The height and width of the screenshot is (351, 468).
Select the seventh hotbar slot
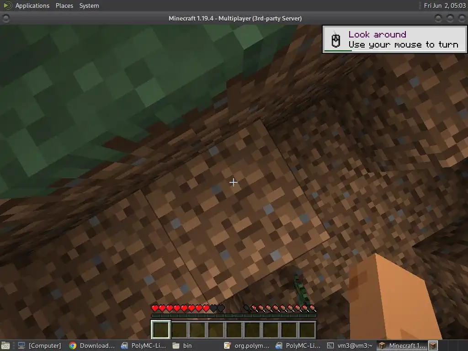click(271, 330)
